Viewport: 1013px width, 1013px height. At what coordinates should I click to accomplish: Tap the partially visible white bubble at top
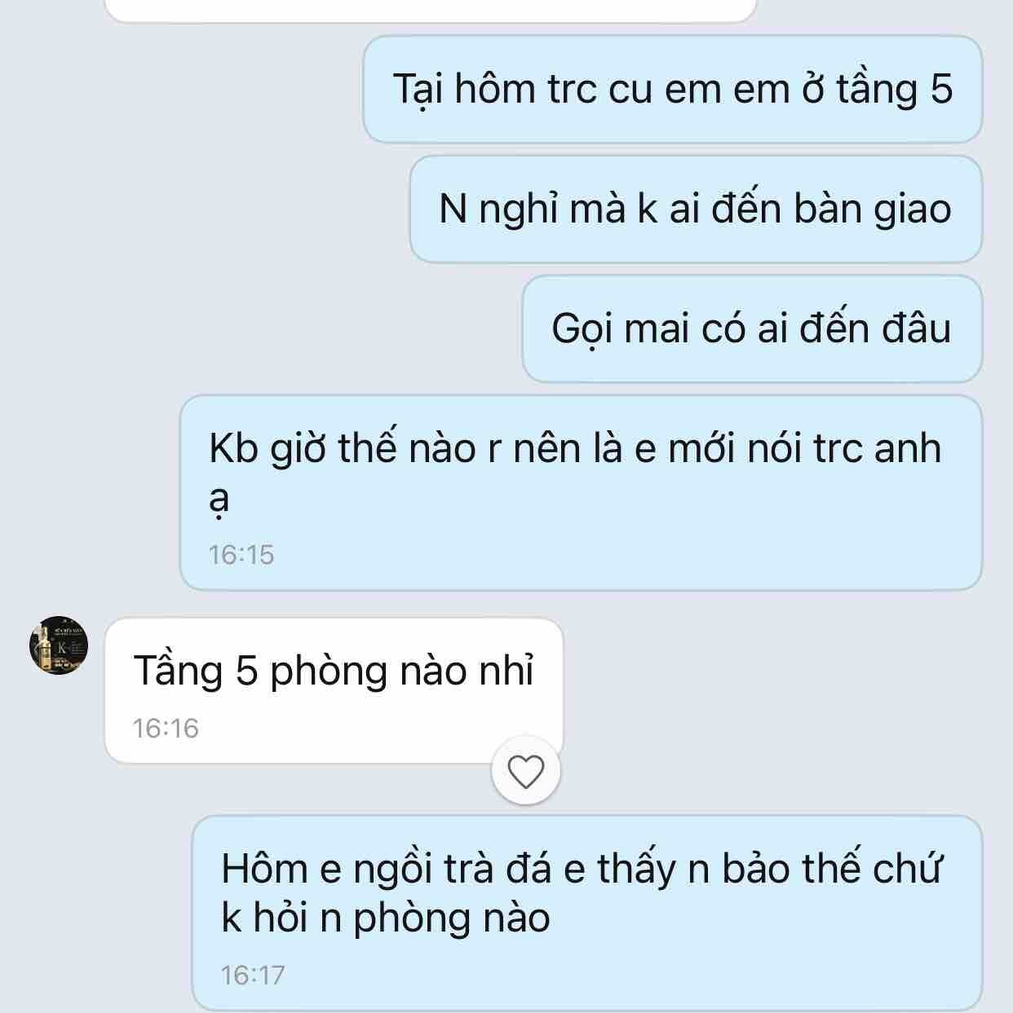pyautogui.click(x=431, y=10)
